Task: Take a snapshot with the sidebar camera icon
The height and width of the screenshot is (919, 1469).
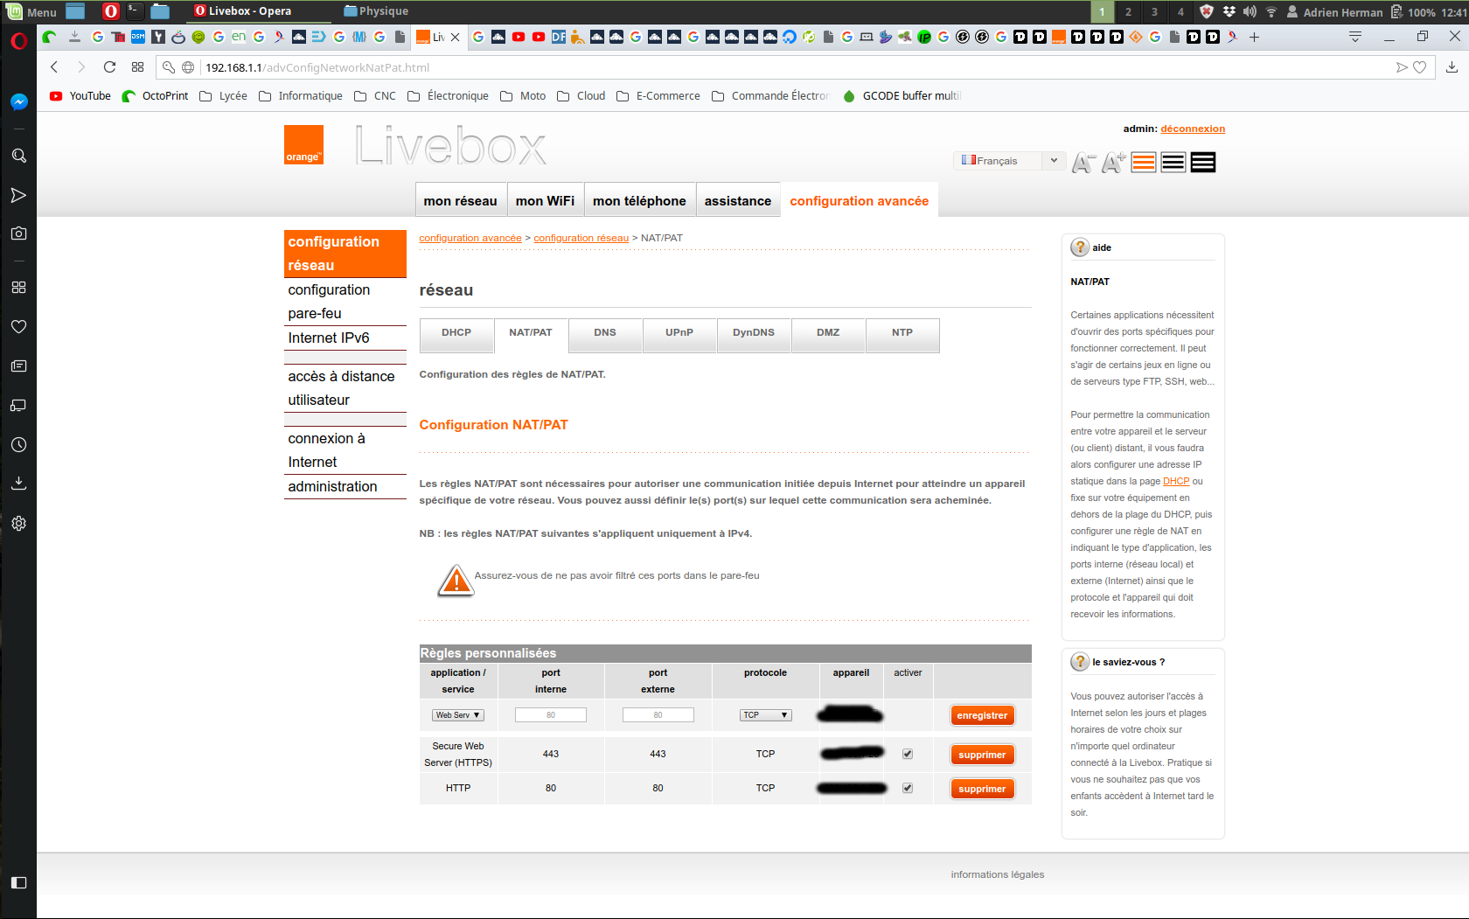Action: point(18,233)
